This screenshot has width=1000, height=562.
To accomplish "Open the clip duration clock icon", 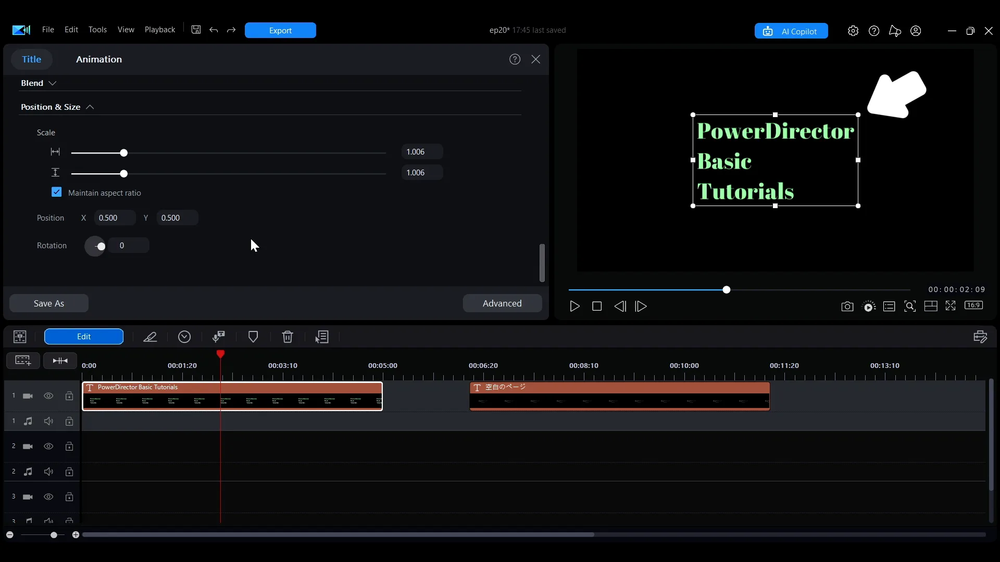I will click(184, 337).
